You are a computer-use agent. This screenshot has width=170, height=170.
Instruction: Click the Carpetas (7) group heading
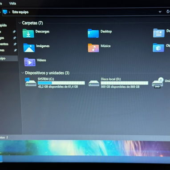coord(32,23)
